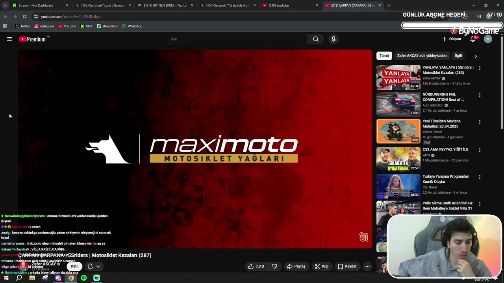Open streamlabs bookmark

coord(107,26)
